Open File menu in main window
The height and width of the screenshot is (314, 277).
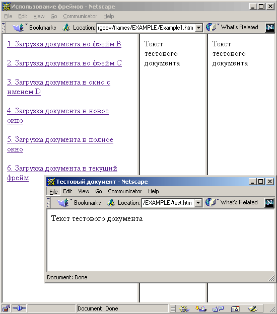point(8,16)
